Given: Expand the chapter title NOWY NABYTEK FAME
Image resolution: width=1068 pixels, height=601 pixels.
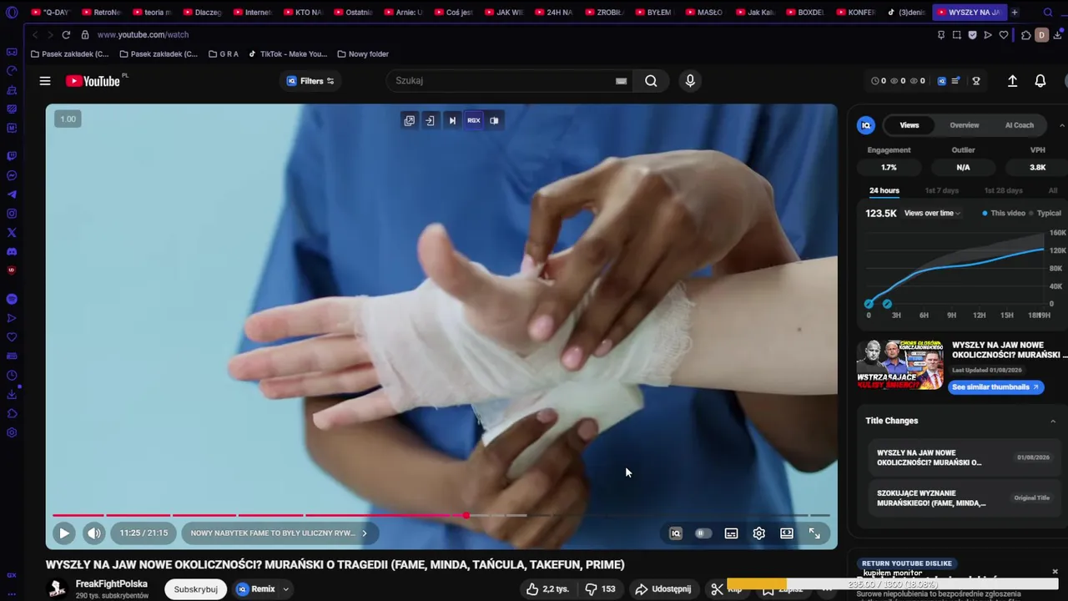Looking at the screenshot, I should (278, 533).
